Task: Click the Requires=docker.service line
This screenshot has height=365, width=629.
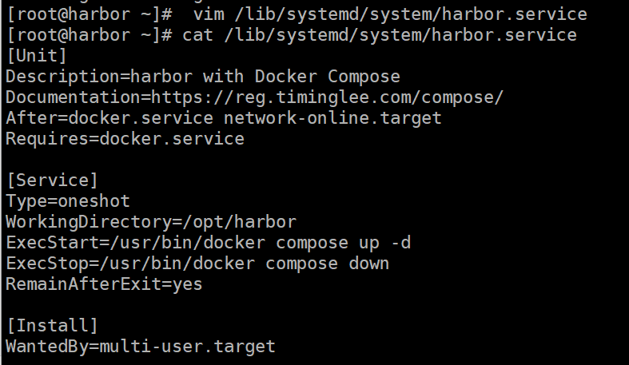Action: pyautogui.click(x=125, y=139)
